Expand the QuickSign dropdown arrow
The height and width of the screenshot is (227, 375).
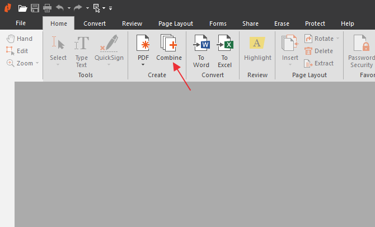[109, 64]
